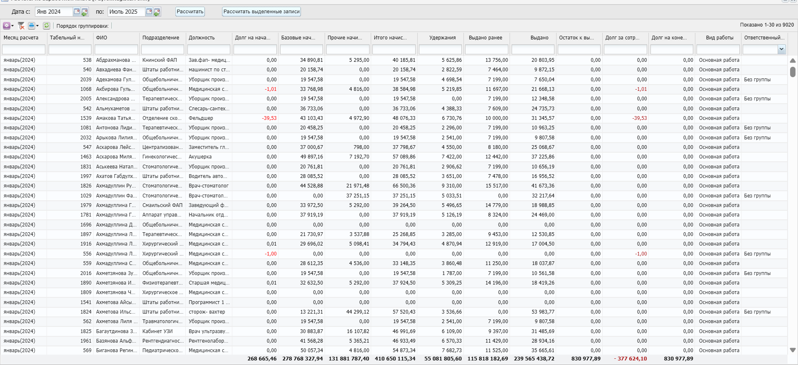
Task: Click calendar-with-arrow icon beside Июль 2025
Action: (157, 12)
